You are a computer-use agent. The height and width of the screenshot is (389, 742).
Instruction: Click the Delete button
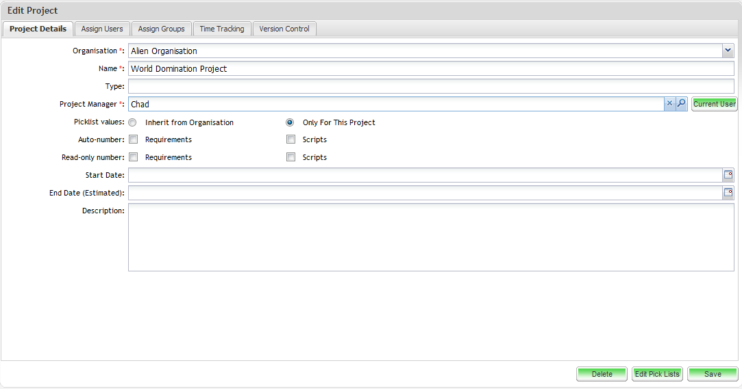point(602,374)
